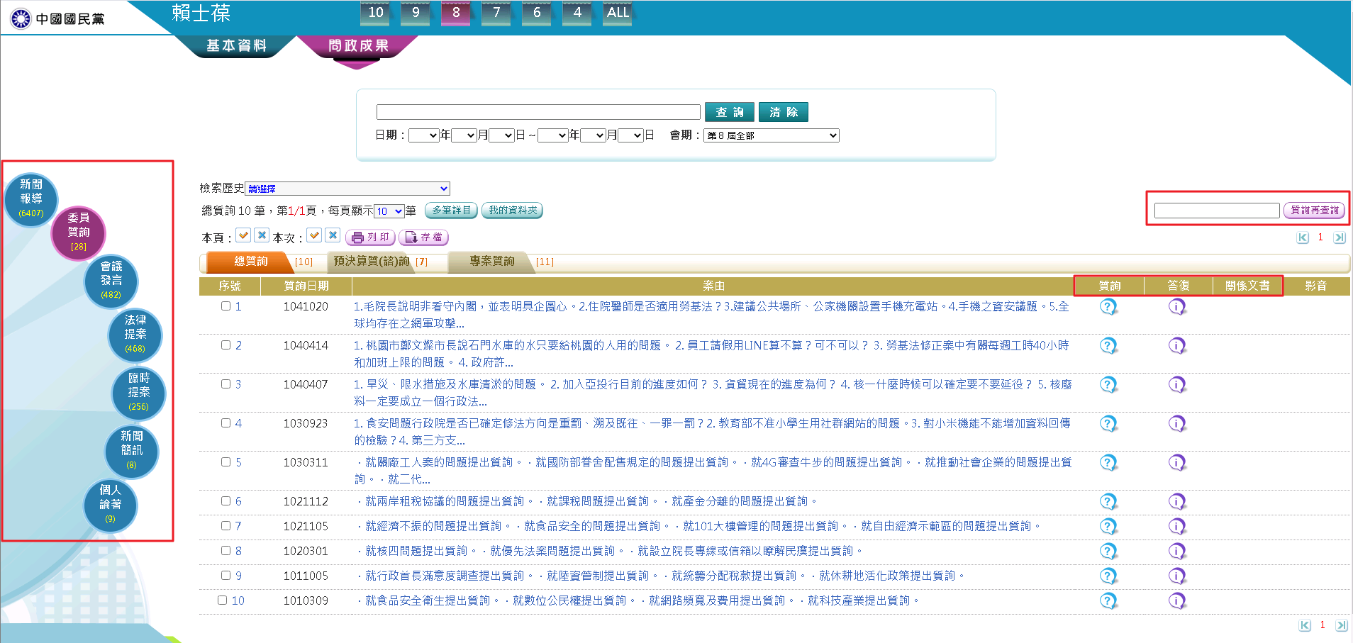Click the select-all checkmark icon after 本頁

point(243,235)
